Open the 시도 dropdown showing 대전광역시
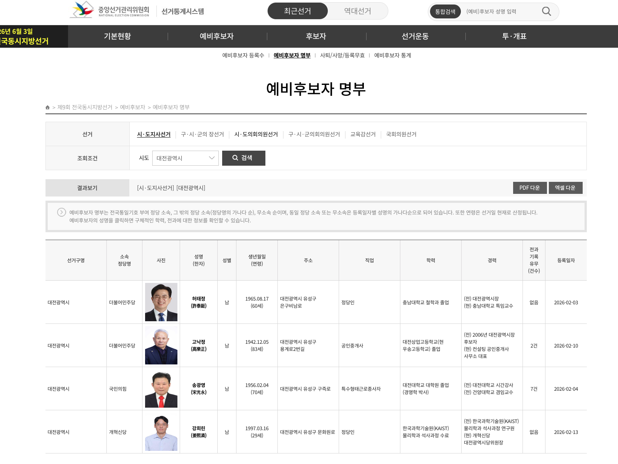The height and width of the screenshot is (464, 618). 185,158
